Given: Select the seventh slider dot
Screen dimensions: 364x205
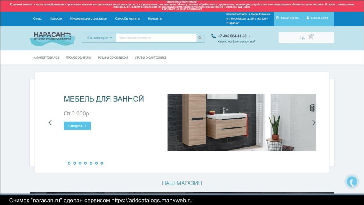Looking at the screenshot, I should click(x=102, y=163).
